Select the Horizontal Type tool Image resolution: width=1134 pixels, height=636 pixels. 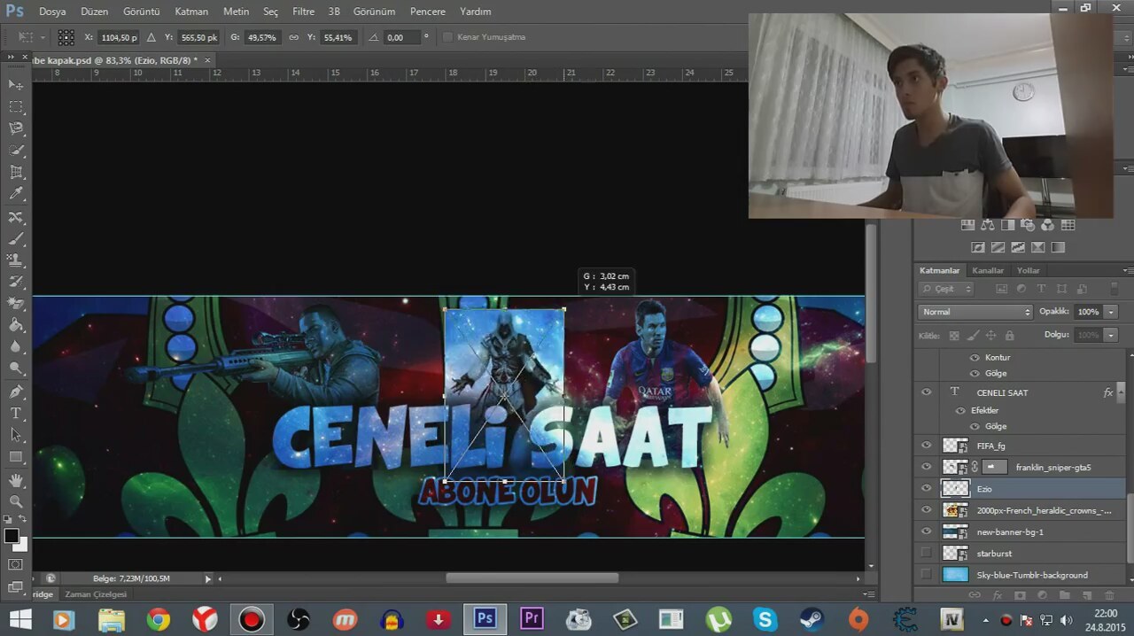coord(16,414)
